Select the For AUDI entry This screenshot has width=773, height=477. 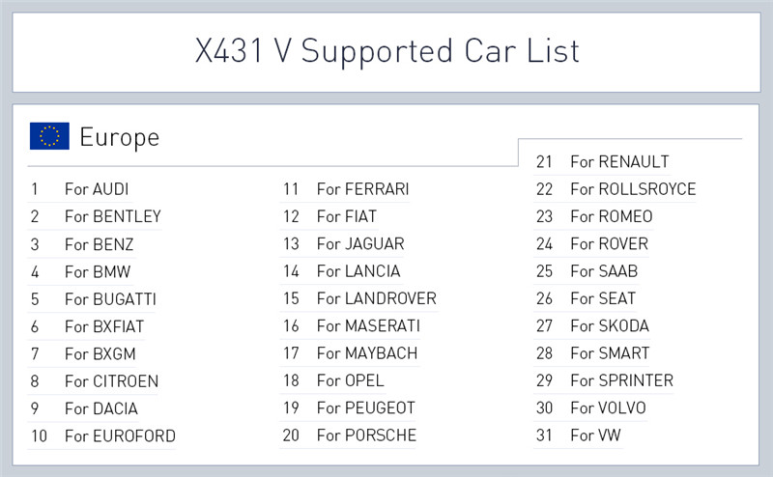pos(96,189)
